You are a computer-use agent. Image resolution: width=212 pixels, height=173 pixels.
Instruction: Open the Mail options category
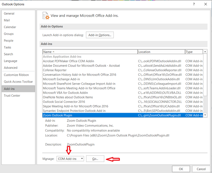[x=7, y=20]
